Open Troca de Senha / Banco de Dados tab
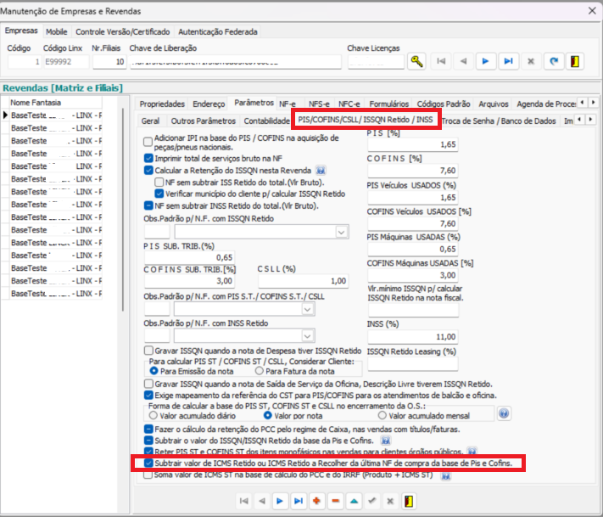Screen dimensions: 603x517 pyautogui.click(x=499, y=121)
